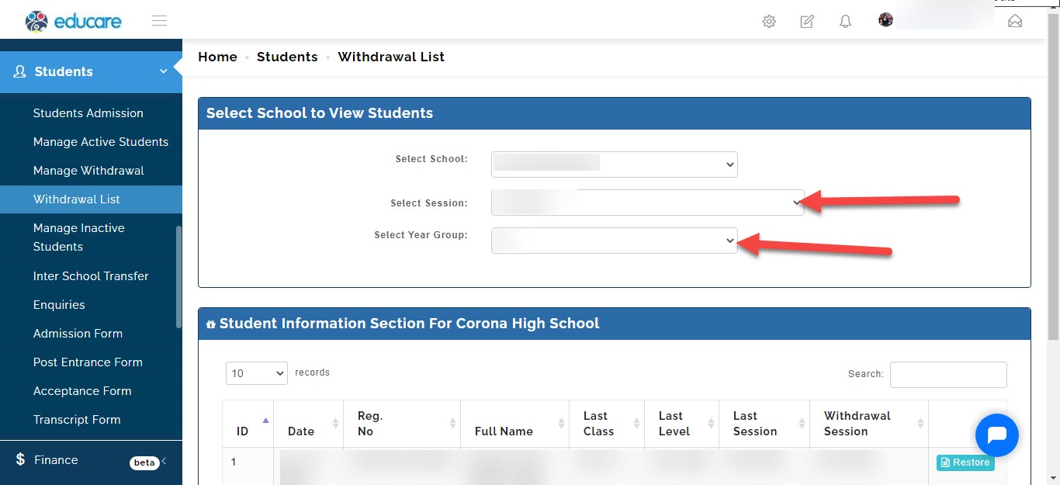Image resolution: width=1060 pixels, height=485 pixels.
Task: Click the page vertical scrollbar
Action: 1053,176
